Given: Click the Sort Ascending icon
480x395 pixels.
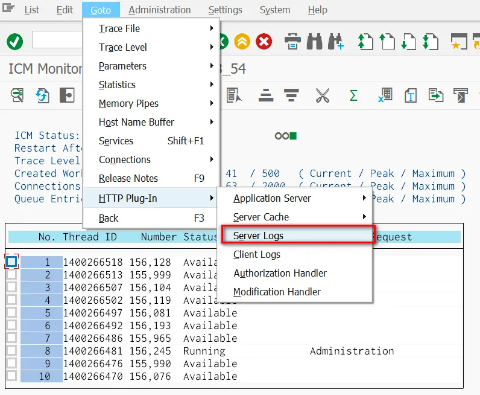Looking at the screenshot, I should pyautogui.click(x=266, y=95).
